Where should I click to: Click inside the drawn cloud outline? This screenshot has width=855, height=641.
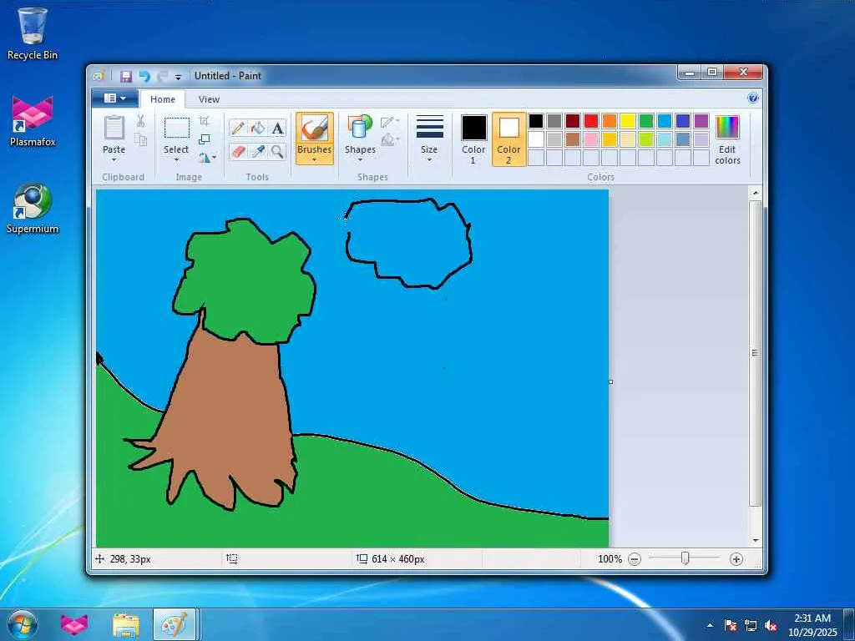(409, 243)
